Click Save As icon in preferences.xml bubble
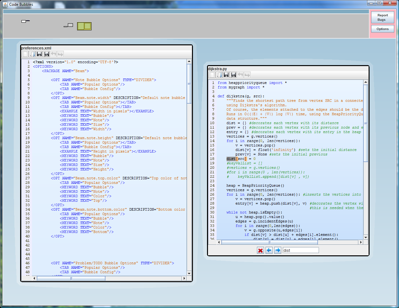 [46, 54]
